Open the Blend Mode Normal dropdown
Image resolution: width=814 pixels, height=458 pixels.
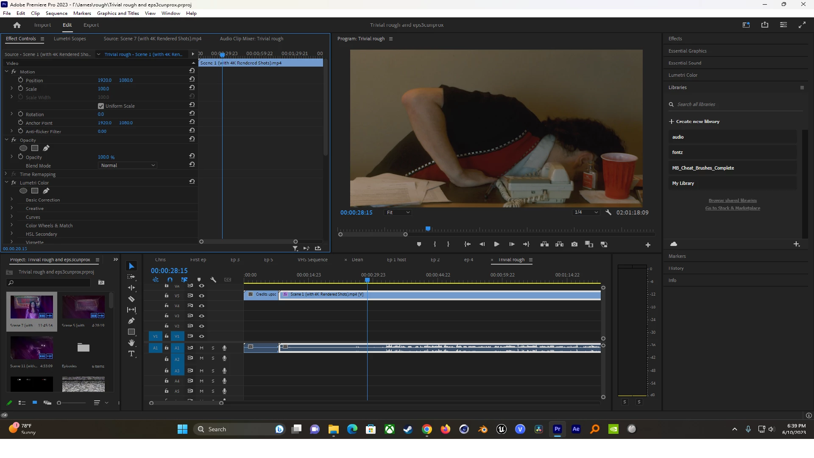click(128, 165)
